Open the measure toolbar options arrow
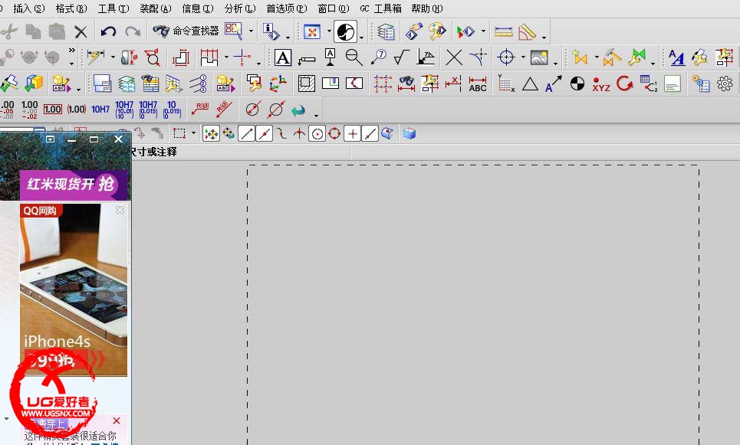Screen dimensions: 740x445 (x=544, y=37)
